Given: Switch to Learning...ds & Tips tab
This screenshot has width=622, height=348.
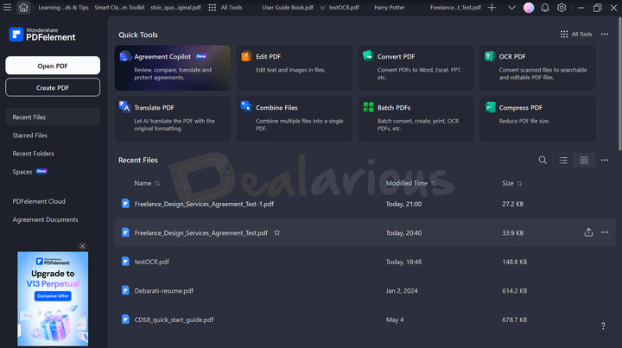Looking at the screenshot, I should [x=63, y=8].
